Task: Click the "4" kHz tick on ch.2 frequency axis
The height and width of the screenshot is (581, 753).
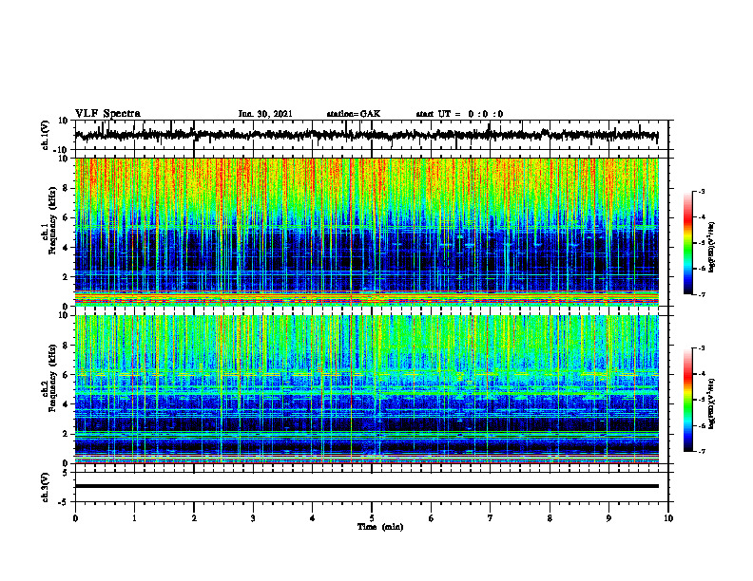Action: coord(67,404)
